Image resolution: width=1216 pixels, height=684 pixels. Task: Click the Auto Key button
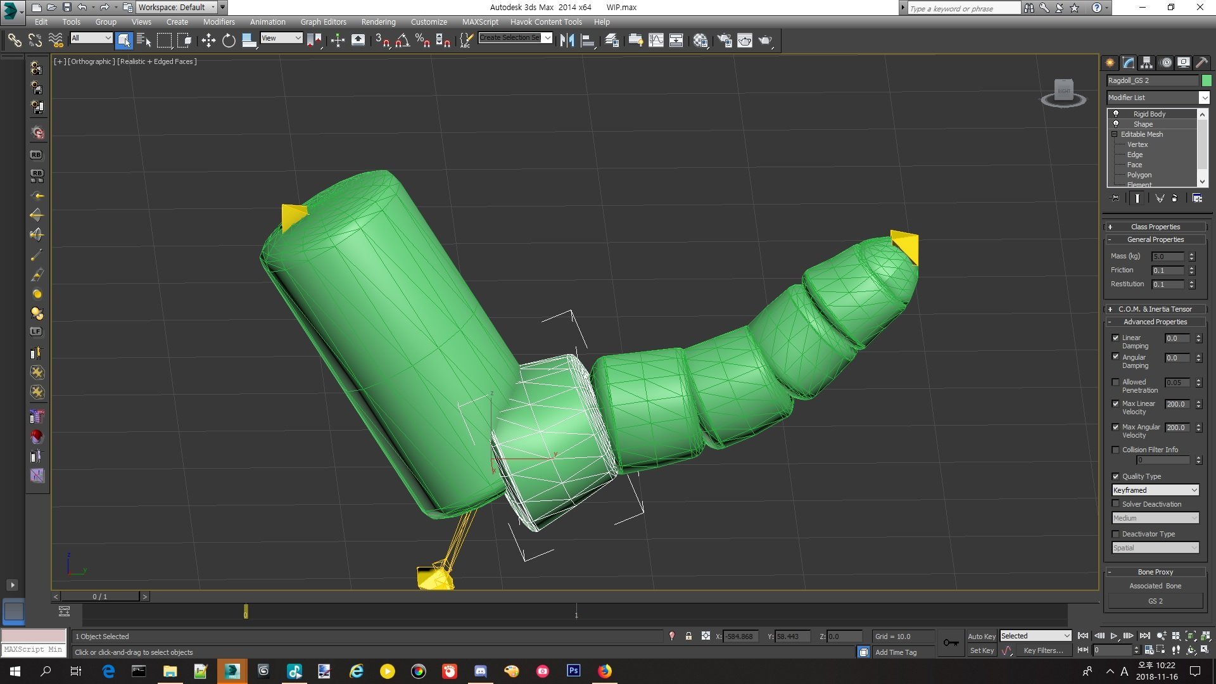pyautogui.click(x=982, y=636)
